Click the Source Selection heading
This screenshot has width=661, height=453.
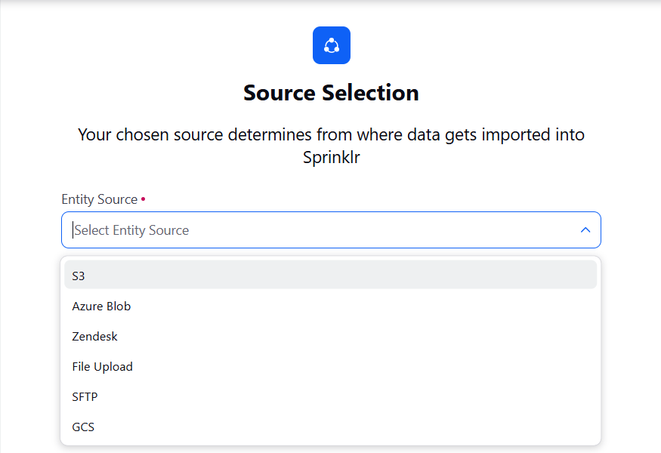pyautogui.click(x=331, y=93)
